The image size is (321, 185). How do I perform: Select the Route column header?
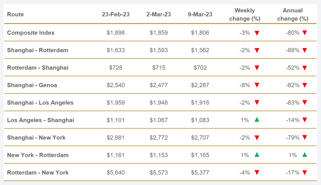point(16,14)
